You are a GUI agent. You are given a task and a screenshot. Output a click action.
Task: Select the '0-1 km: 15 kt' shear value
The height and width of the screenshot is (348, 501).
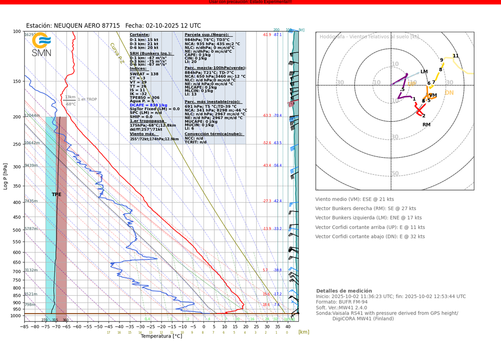(144, 40)
